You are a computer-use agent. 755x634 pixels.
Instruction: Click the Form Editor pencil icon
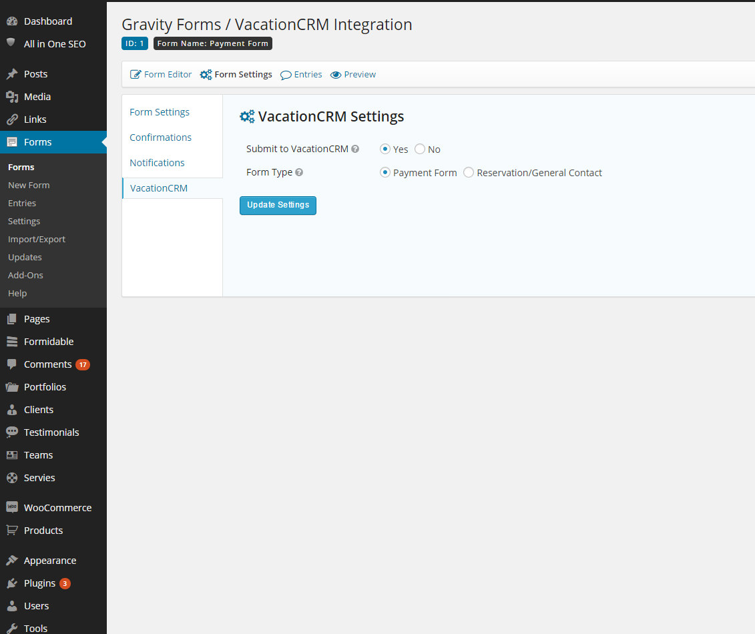136,75
